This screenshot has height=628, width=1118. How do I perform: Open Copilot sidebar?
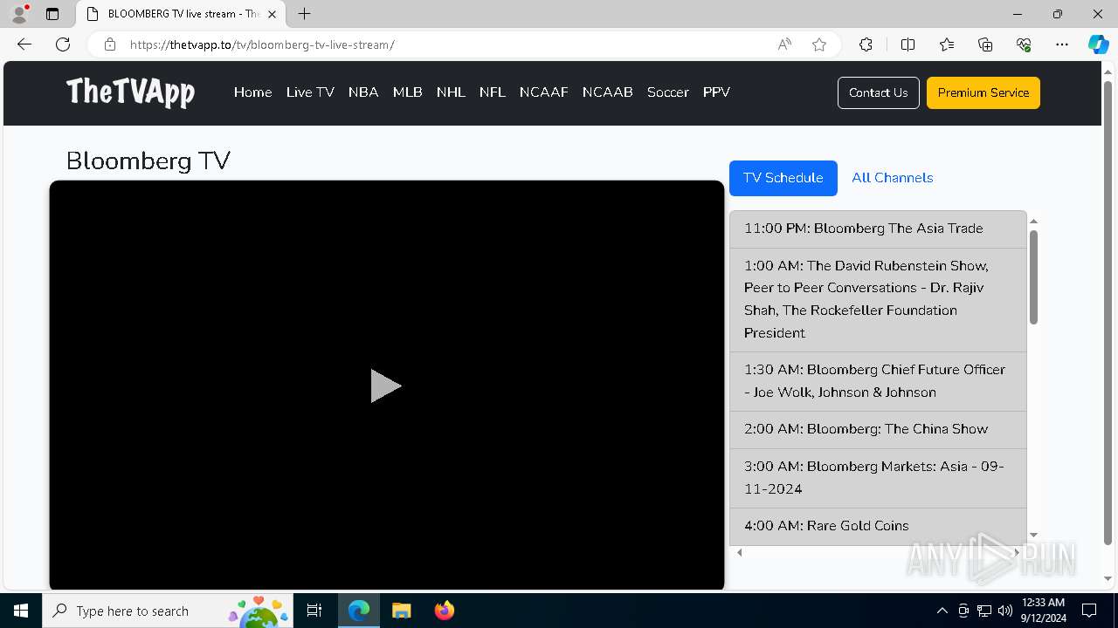coord(1098,44)
